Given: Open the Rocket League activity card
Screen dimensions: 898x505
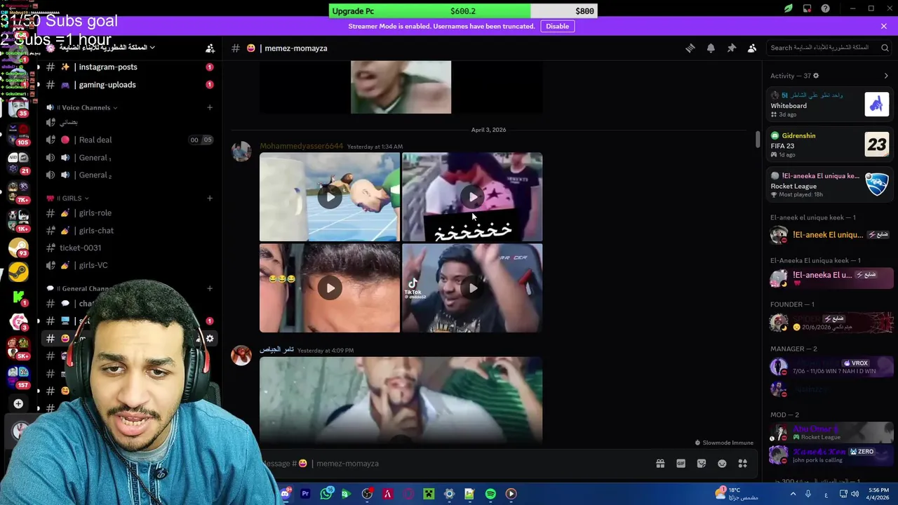Looking at the screenshot, I should [x=829, y=185].
